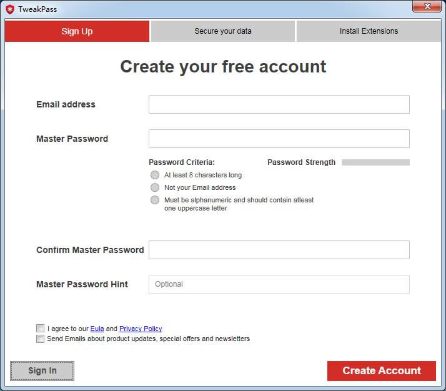Click the 'Create your free account' heading
The width and height of the screenshot is (446, 391).
[x=223, y=67]
